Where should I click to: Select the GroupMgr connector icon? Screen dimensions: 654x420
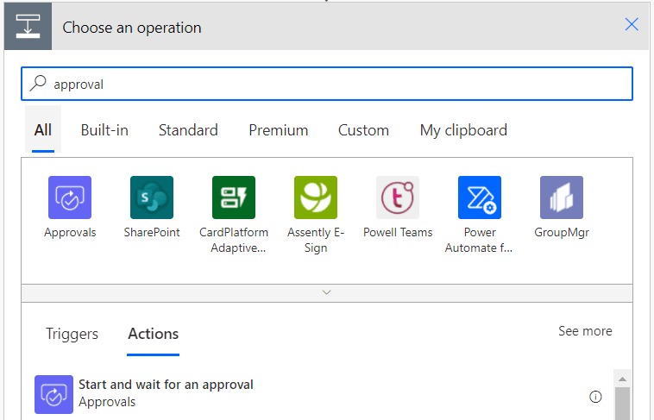562,197
